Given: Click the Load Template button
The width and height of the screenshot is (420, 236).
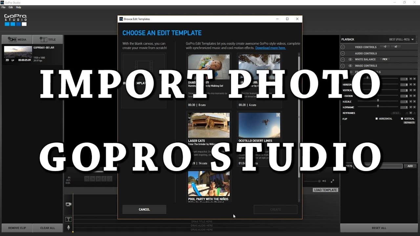Looking at the screenshot, I should coord(325,190).
